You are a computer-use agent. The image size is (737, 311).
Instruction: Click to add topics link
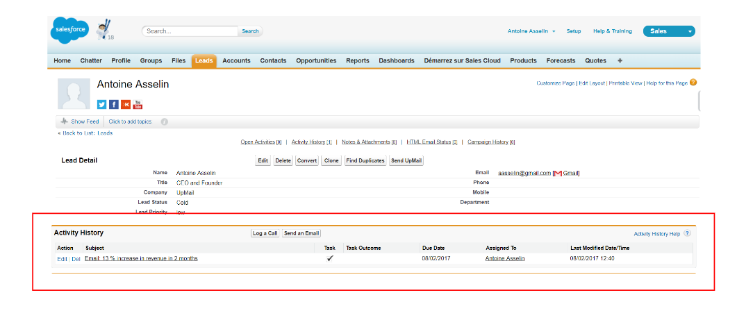pos(131,121)
